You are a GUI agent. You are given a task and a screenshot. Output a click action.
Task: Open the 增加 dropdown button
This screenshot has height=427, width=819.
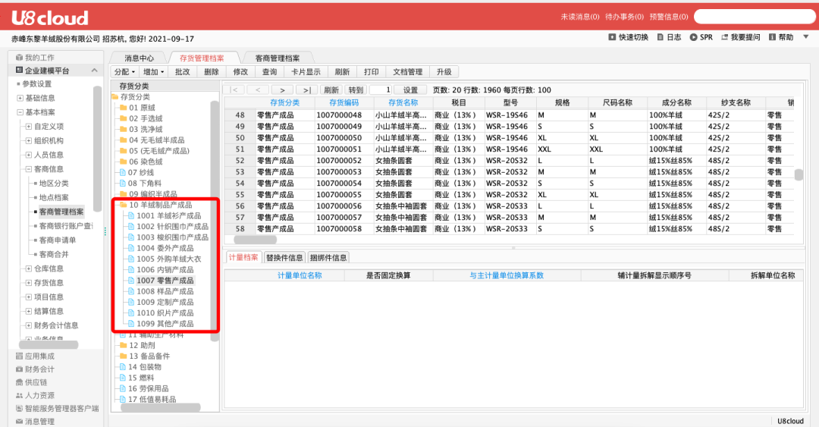tap(153, 72)
